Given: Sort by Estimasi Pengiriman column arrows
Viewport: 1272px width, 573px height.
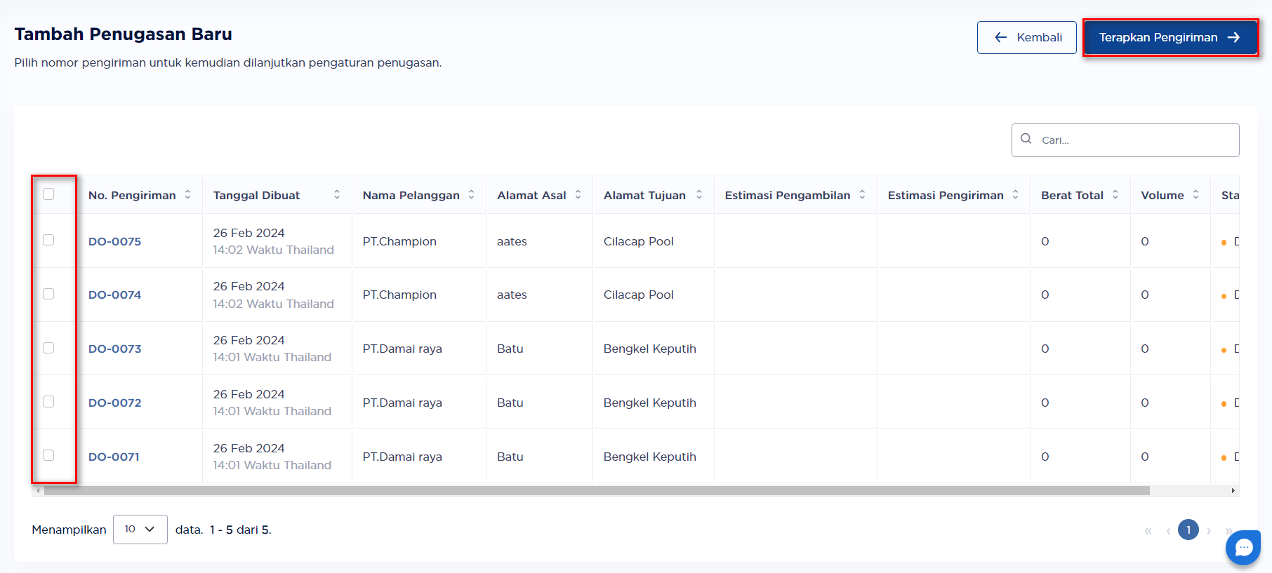Looking at the screenshot, I should pyautogui.click(x=1016, y=195).
